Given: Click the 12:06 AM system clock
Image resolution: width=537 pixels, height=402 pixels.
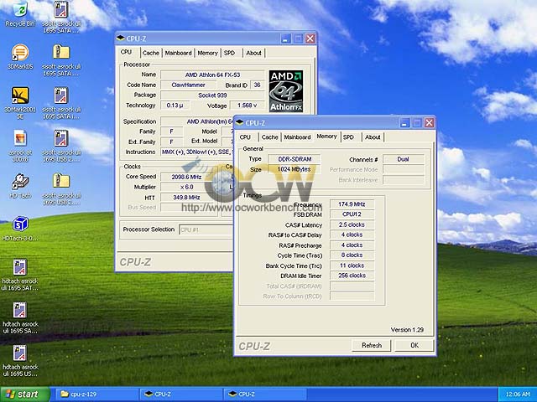Looking at the screenshot, I should 518,394.
